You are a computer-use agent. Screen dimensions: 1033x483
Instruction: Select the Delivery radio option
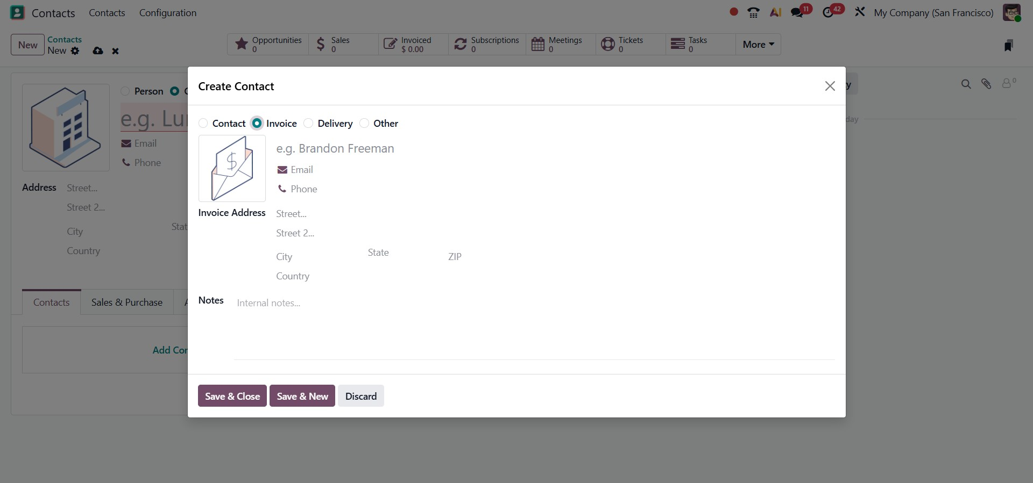[308, 124]
